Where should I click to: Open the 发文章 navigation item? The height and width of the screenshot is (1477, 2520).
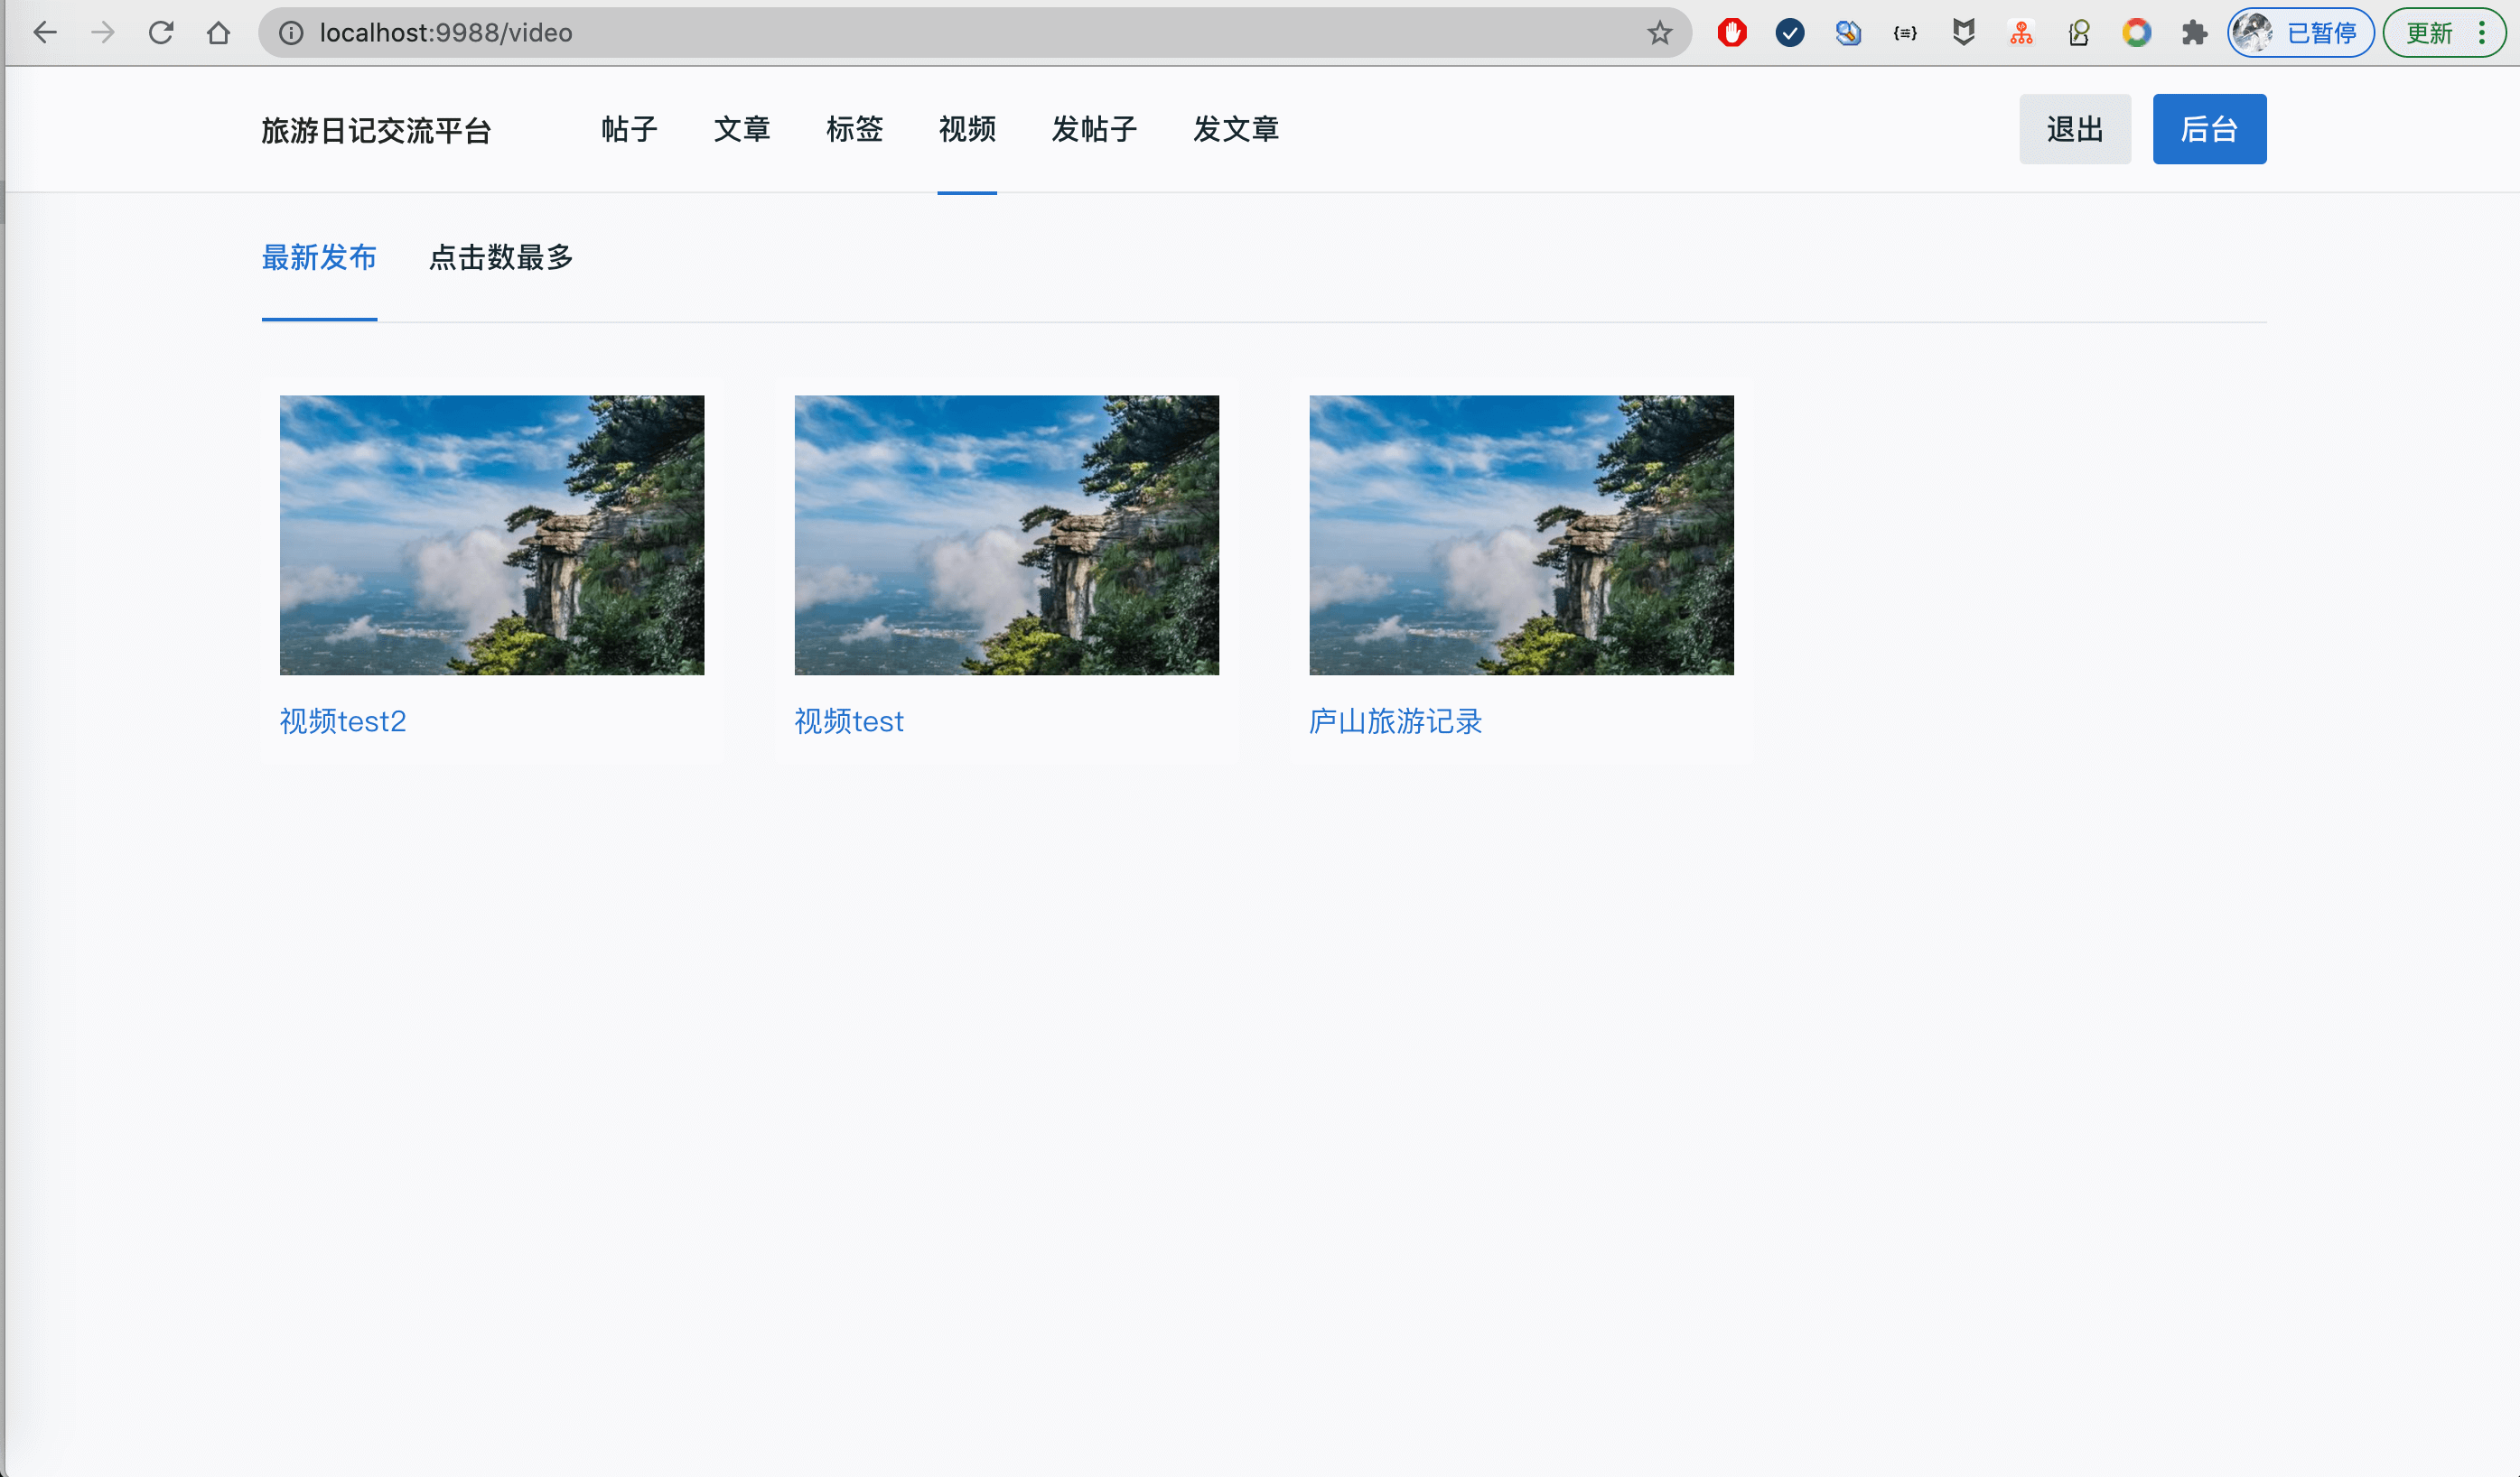pos(1236,129)
